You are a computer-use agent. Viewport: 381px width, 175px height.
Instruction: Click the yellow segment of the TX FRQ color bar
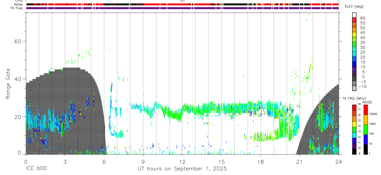click(354, 124)
